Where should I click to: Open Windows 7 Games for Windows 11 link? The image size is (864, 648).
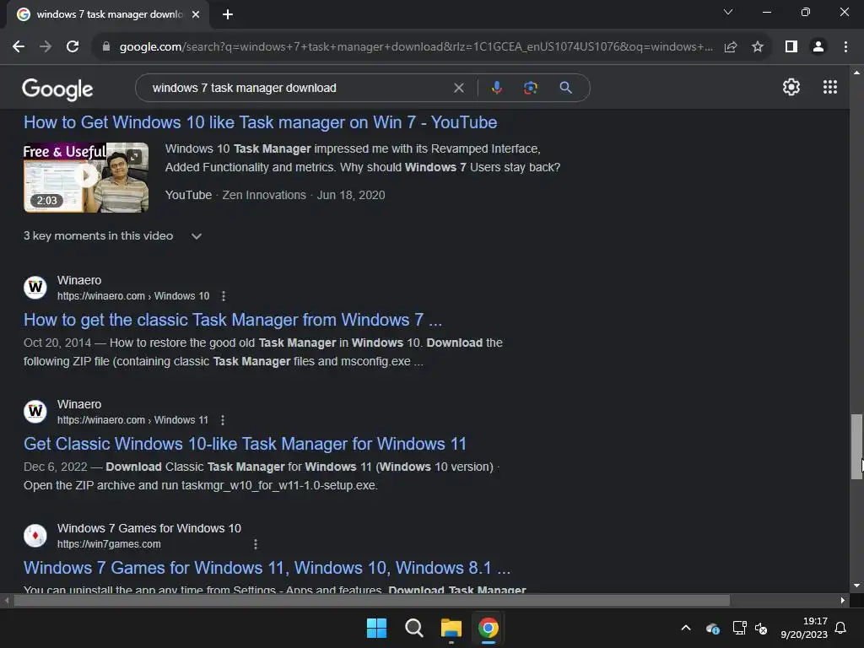pyautogui.click(x=267, y=568)
